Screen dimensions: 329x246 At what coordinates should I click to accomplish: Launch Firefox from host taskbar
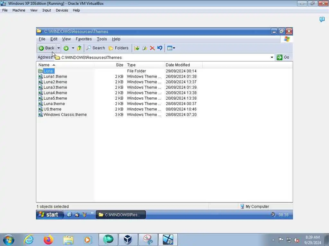48,240
